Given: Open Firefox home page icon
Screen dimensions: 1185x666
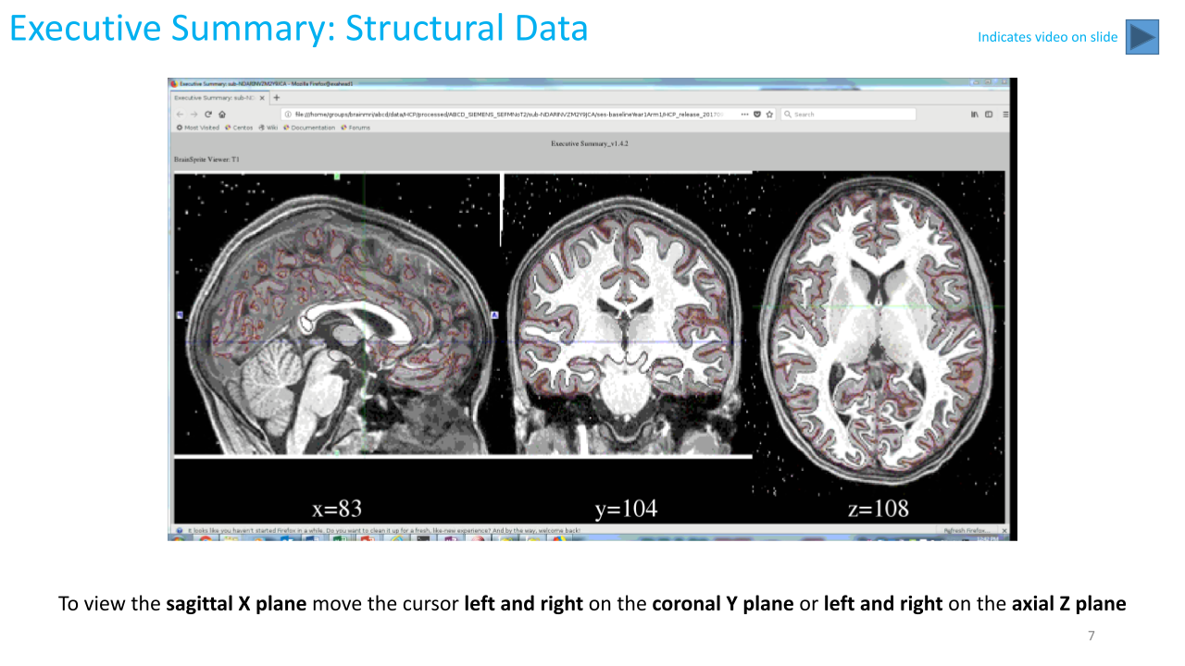Looking at the screenshot, I should click(x=222, y=114).
